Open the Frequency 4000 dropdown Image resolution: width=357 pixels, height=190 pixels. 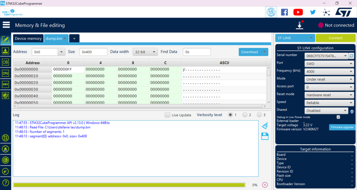pyautogui.click(x=329, y=72)
